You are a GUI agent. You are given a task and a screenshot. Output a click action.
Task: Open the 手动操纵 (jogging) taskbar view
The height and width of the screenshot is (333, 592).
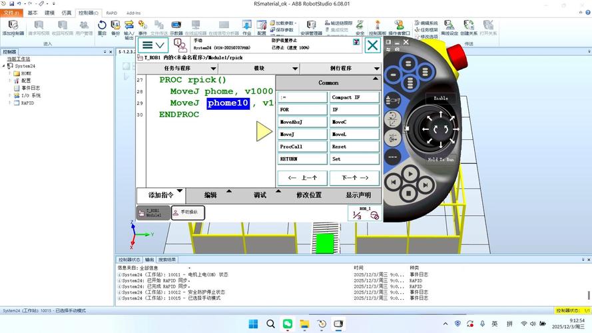[188, 212]
